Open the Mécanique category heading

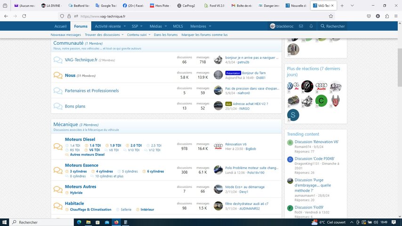click(x=65, y=124)
